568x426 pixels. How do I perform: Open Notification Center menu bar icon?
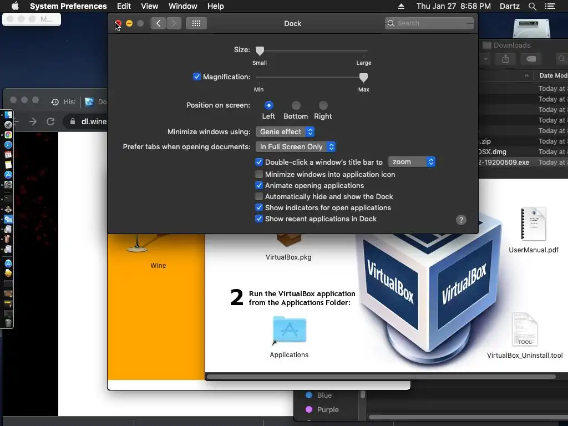click(550, 6)
